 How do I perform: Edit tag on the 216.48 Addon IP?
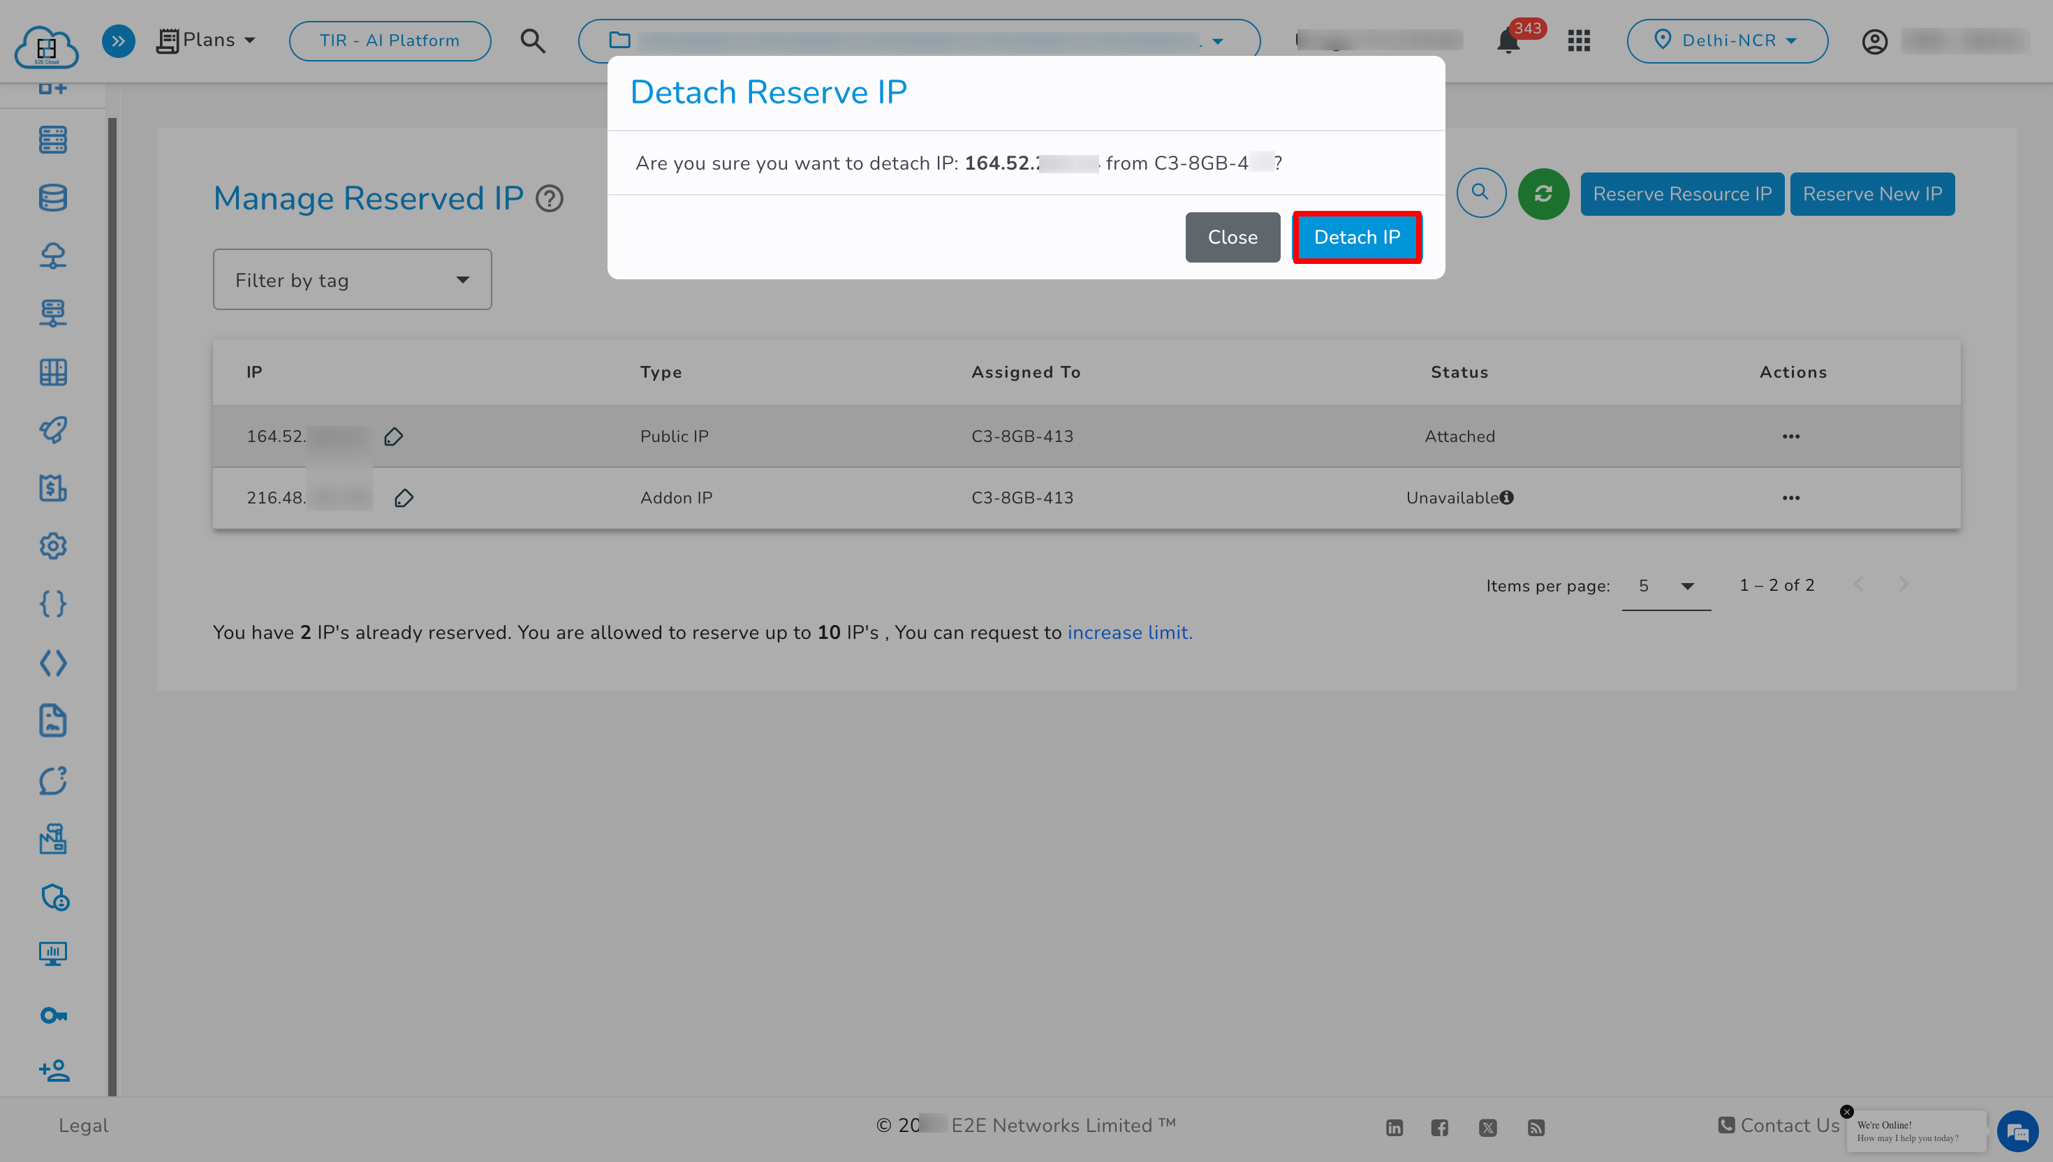(x=404, y=497)
